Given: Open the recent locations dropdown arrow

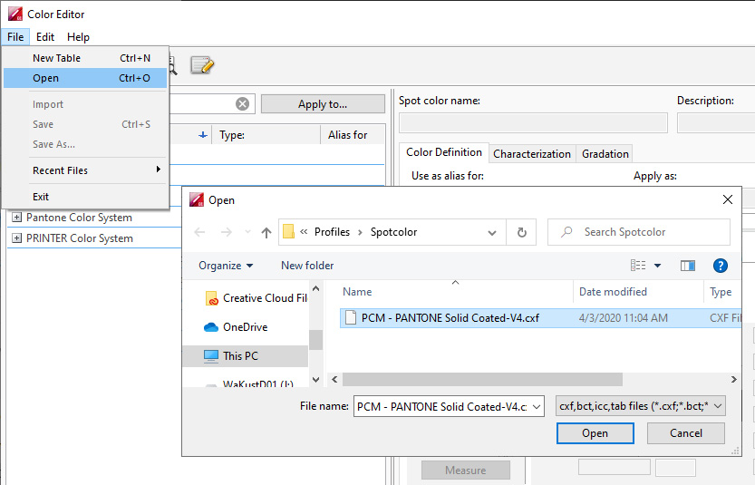Looking at the screenshot, I should click(248, 232).
